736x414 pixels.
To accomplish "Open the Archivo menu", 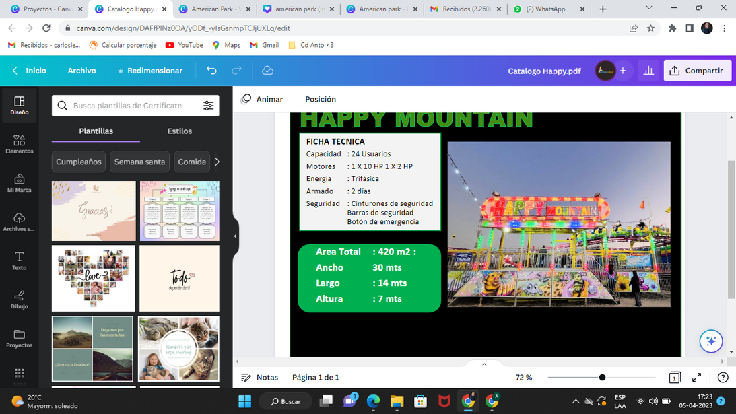I will (81, 71).
